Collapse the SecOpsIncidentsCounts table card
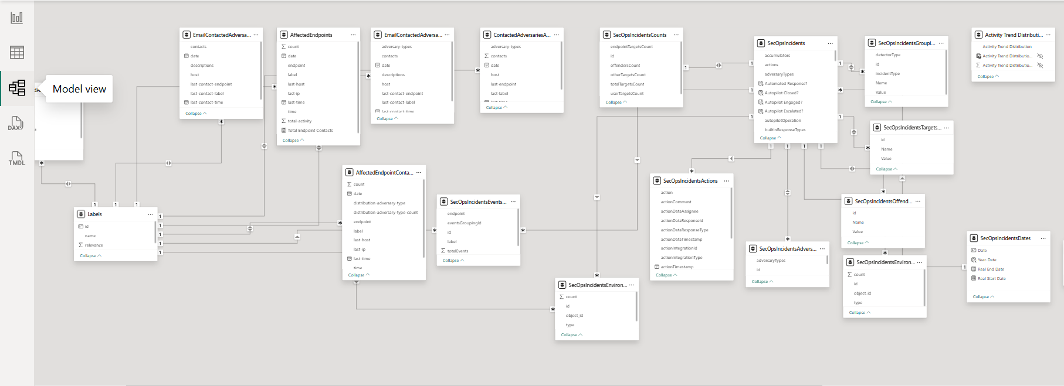This screenshot has height=386, width=1064. pyautogui.click(x=616, y=103)
